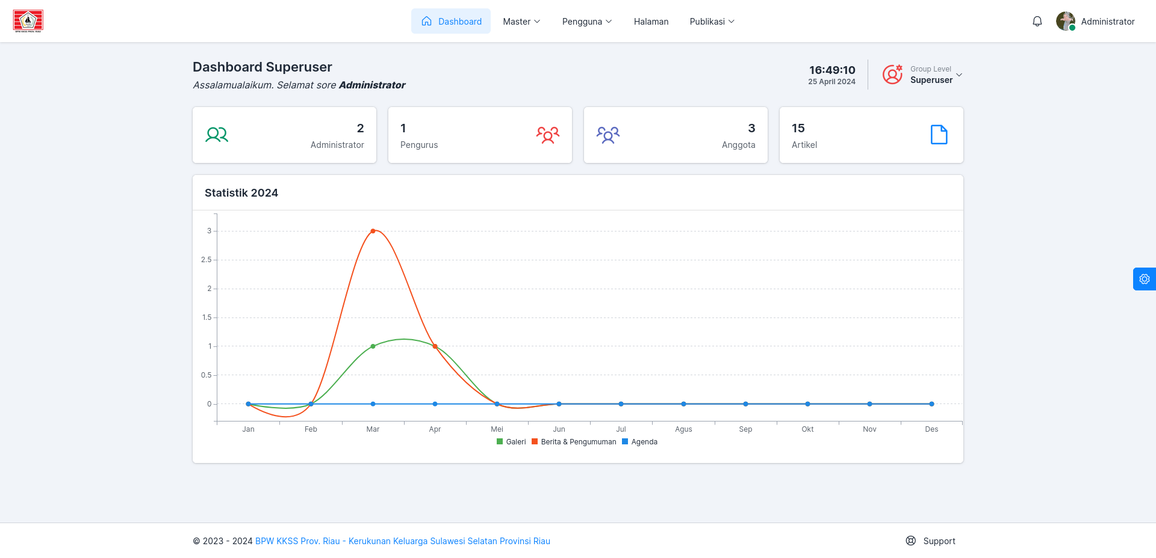
Task: Expand the Master dropdown menu
Action: coord(521,21)
